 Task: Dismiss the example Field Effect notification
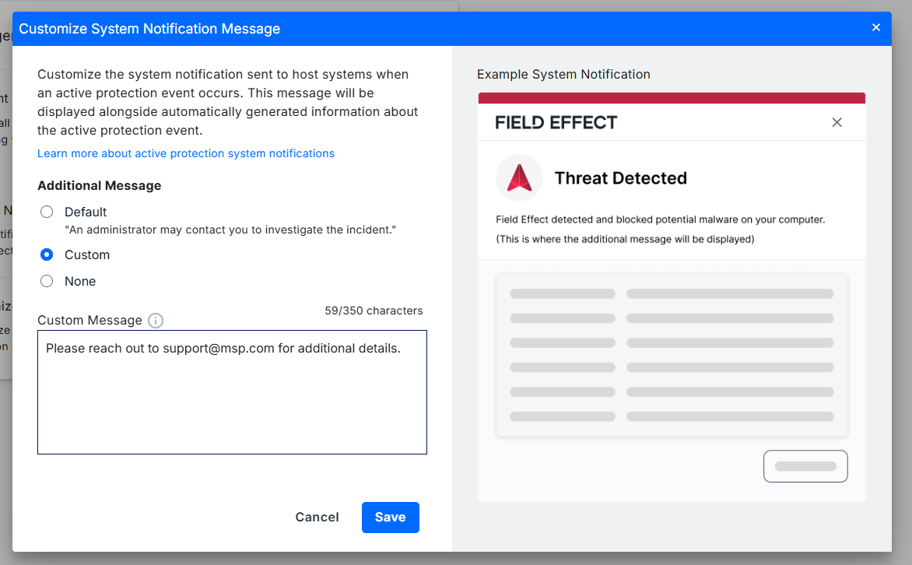point(837,122)
